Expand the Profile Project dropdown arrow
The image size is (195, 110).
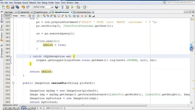(87, 7)
